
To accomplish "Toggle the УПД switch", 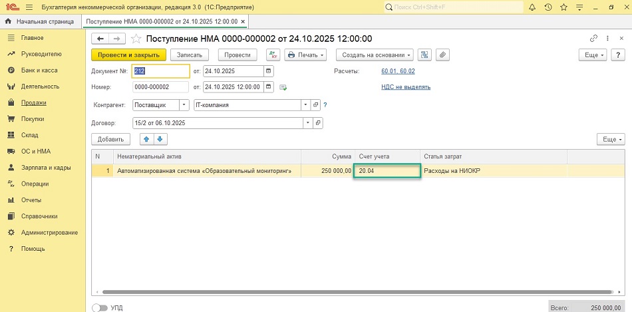I will point(100,308).
